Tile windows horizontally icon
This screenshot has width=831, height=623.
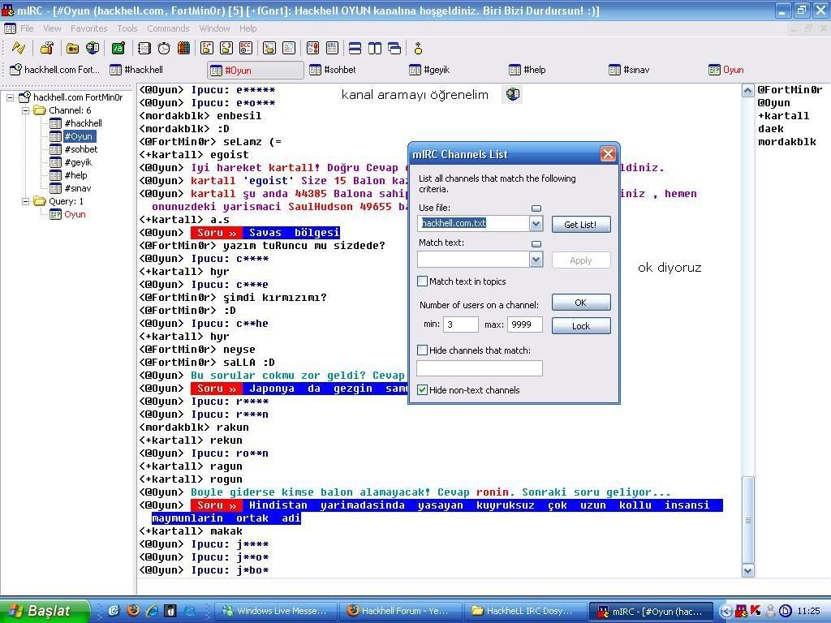[x=355, y=48]
